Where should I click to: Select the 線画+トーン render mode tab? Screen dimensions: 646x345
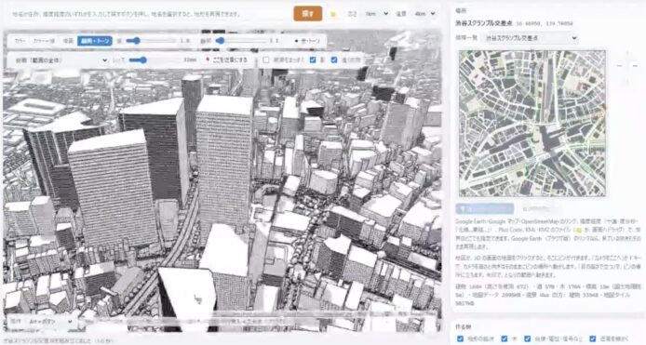coord(95,41)
